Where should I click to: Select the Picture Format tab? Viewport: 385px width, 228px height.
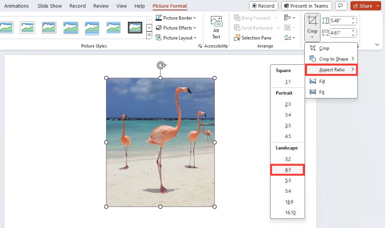pos(170,6)
